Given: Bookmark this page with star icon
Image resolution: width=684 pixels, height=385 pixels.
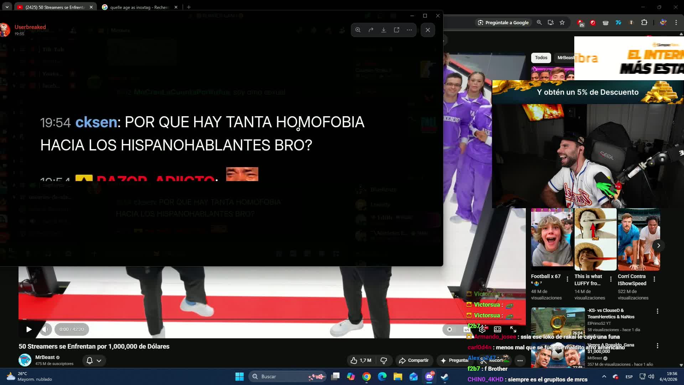Looking at the screenshot, I should [x=562, y=22].
